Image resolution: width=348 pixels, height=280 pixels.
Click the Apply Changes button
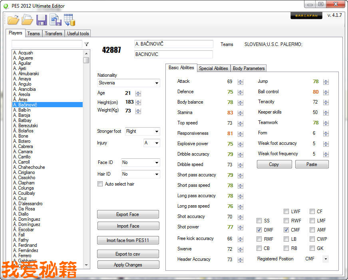[x=128, y=265]
